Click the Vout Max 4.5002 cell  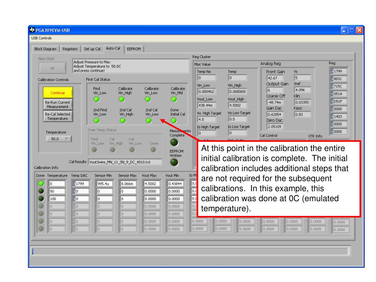pos(152,184)
